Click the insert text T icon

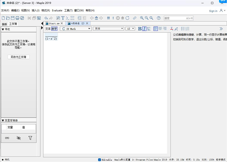point(63,18)
